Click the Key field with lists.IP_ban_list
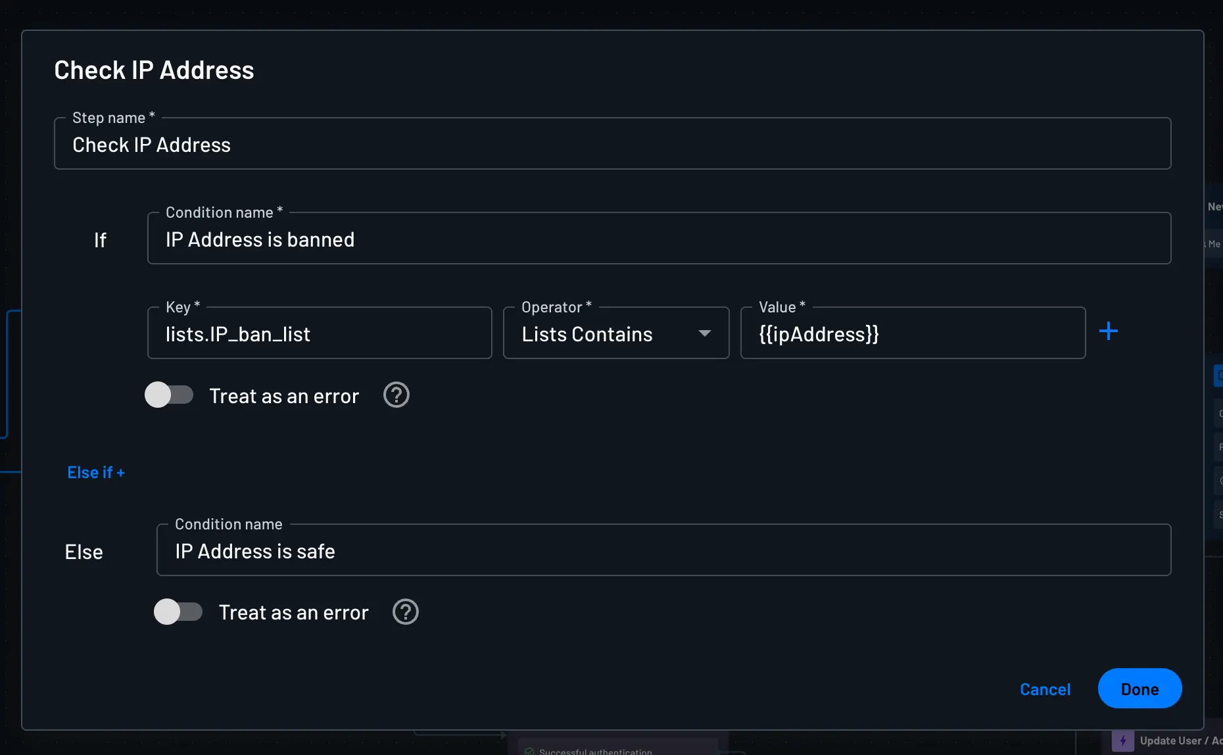 [x=320, y=334]
